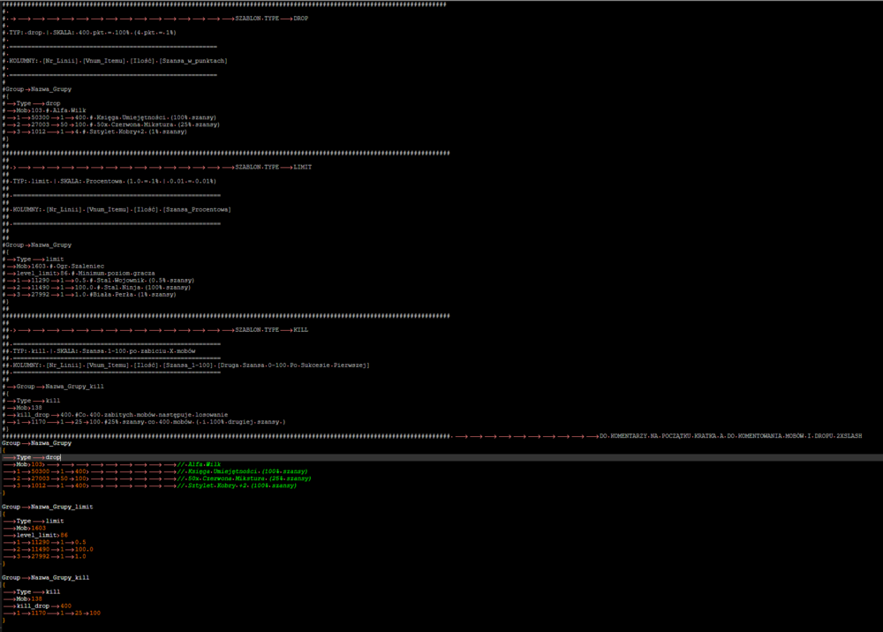Click 'SKALA: Szansa 1-100 po zabiciu X mobów' text
Viewport: 883px width, 632px height.
click(x=126, y=351)
